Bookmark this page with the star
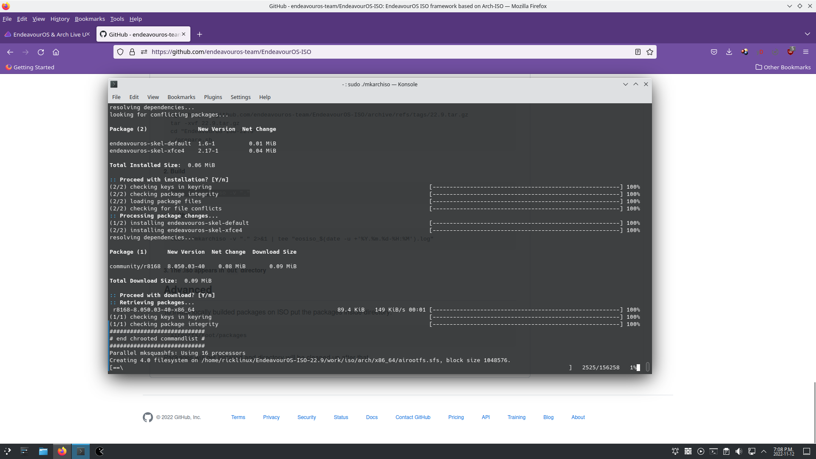This screenshot has height=459, width=816. pos(650,52)
